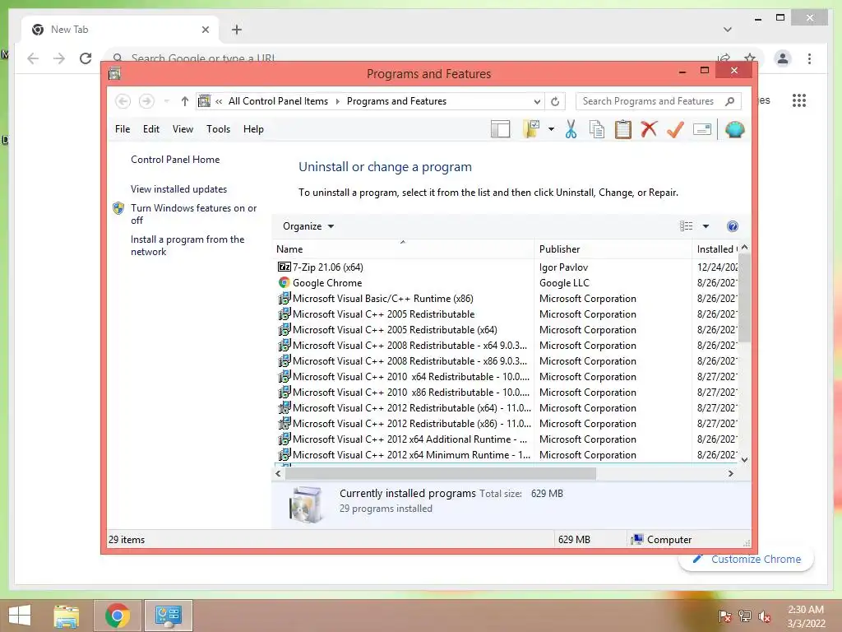Screen dimensions: 842x632
Task: Click Turn Windows features on or off
Action: click(194, 214)
